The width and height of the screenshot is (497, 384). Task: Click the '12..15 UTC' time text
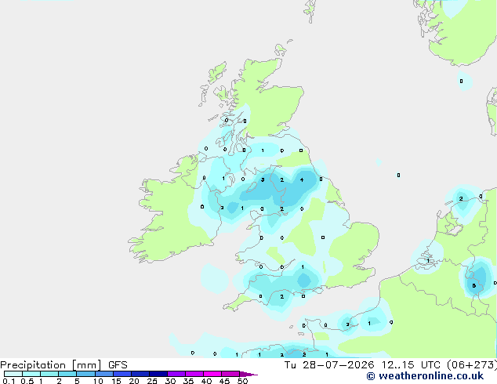point(411,365)
